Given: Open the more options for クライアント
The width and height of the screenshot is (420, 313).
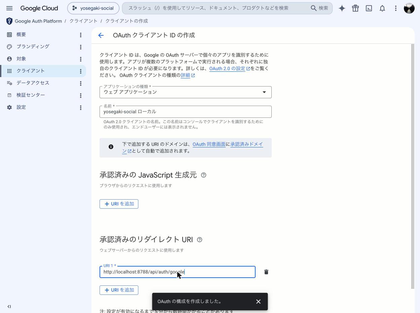Looking at the screenshot, I should [81, 71].
